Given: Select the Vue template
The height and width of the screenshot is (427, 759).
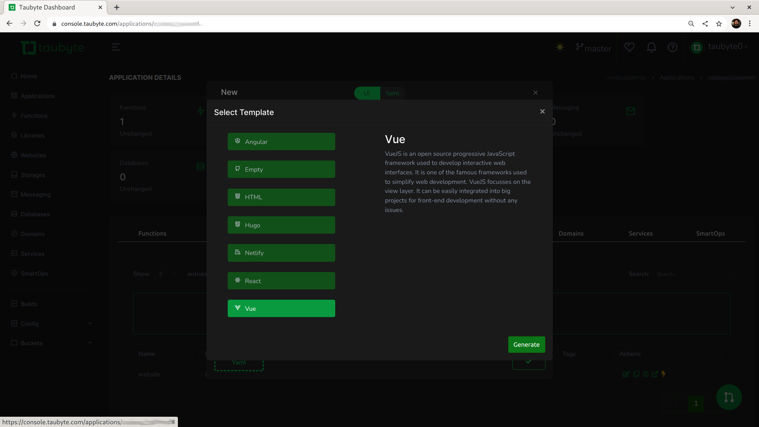Looking at the screenshot, I should [281, 308].
